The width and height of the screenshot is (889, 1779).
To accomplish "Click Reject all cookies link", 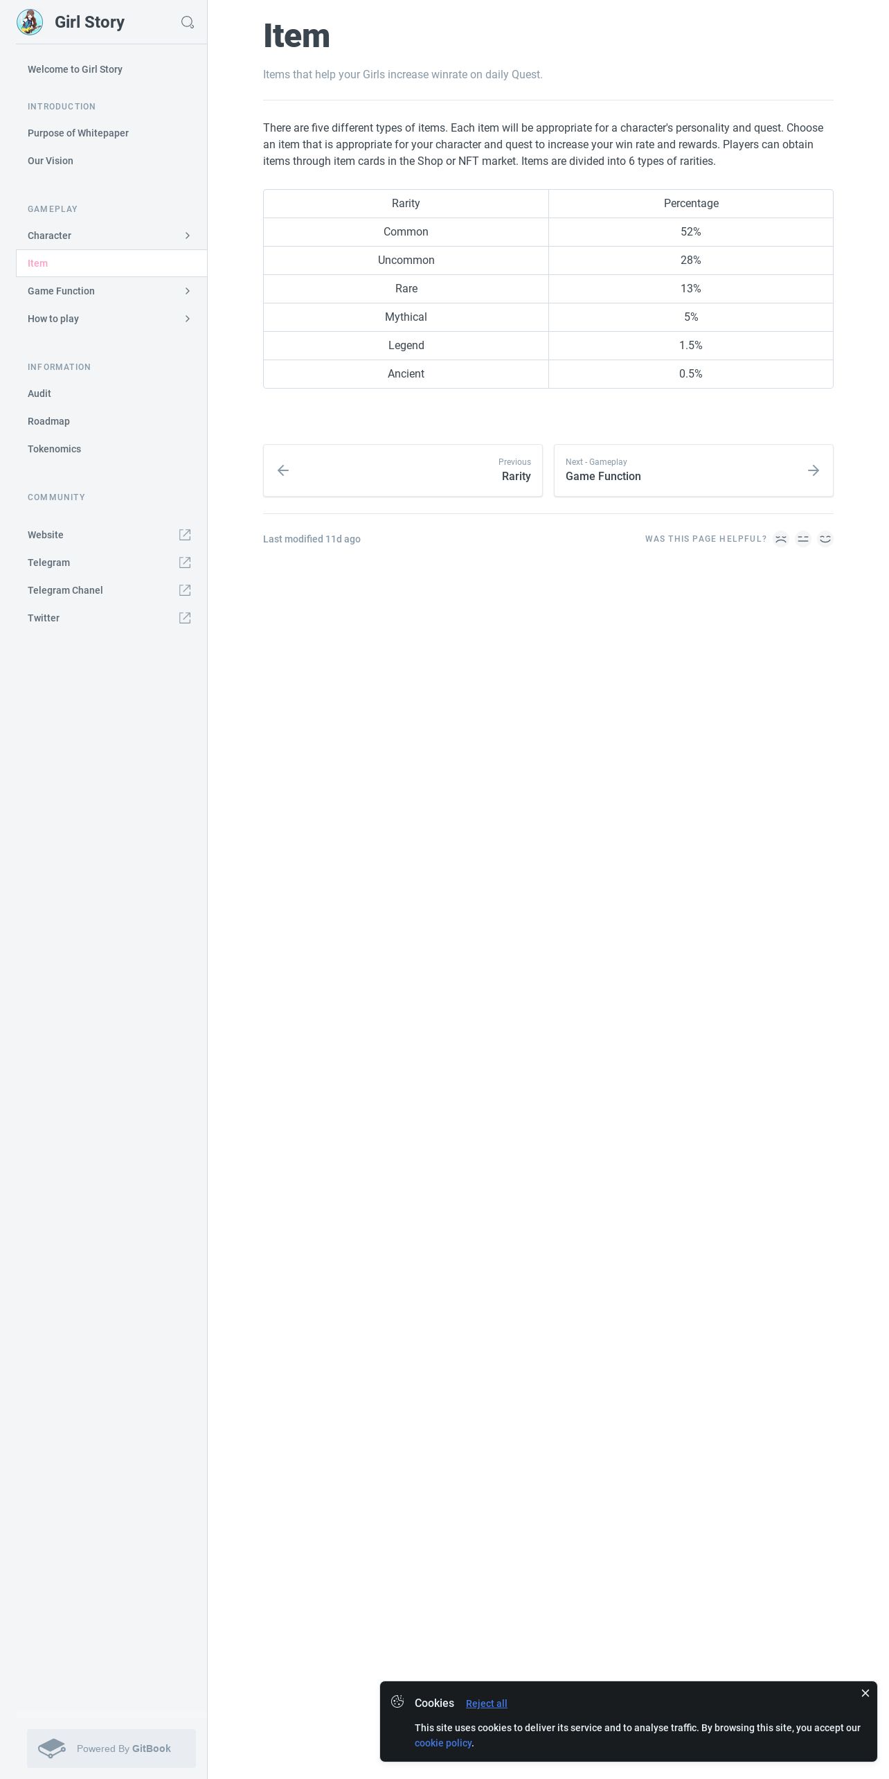I will point(486,1703).
